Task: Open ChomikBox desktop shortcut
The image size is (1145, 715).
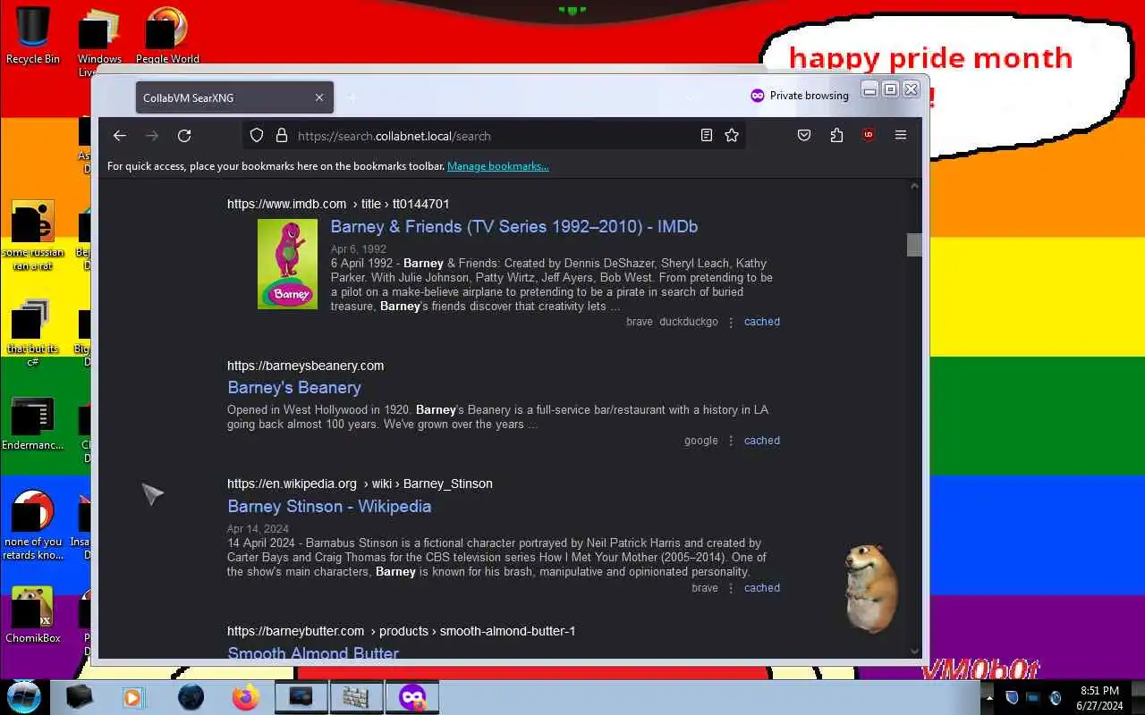Action: point(33,615)
